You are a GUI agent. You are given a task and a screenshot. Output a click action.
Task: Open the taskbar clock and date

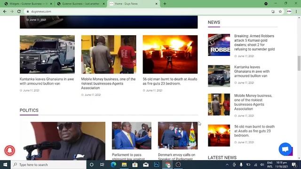pos(281,165)
